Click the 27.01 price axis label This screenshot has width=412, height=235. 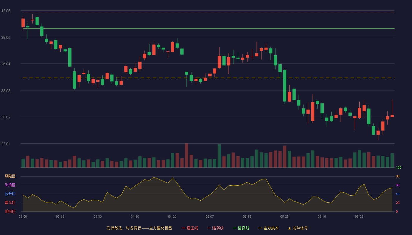[6, 144]
